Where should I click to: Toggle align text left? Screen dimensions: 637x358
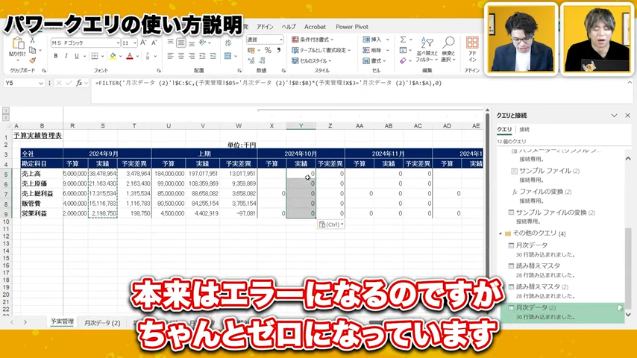[170, 56]
